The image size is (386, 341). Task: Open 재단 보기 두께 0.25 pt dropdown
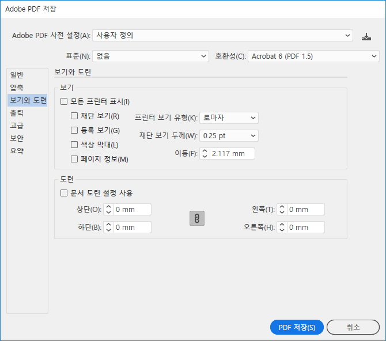click(x=229, y=136)
